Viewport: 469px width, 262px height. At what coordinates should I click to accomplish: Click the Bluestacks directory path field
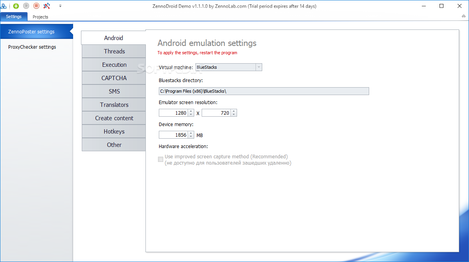(x=264, y=91)
